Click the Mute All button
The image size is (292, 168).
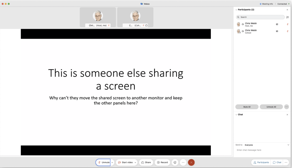(x=247, y=107)
